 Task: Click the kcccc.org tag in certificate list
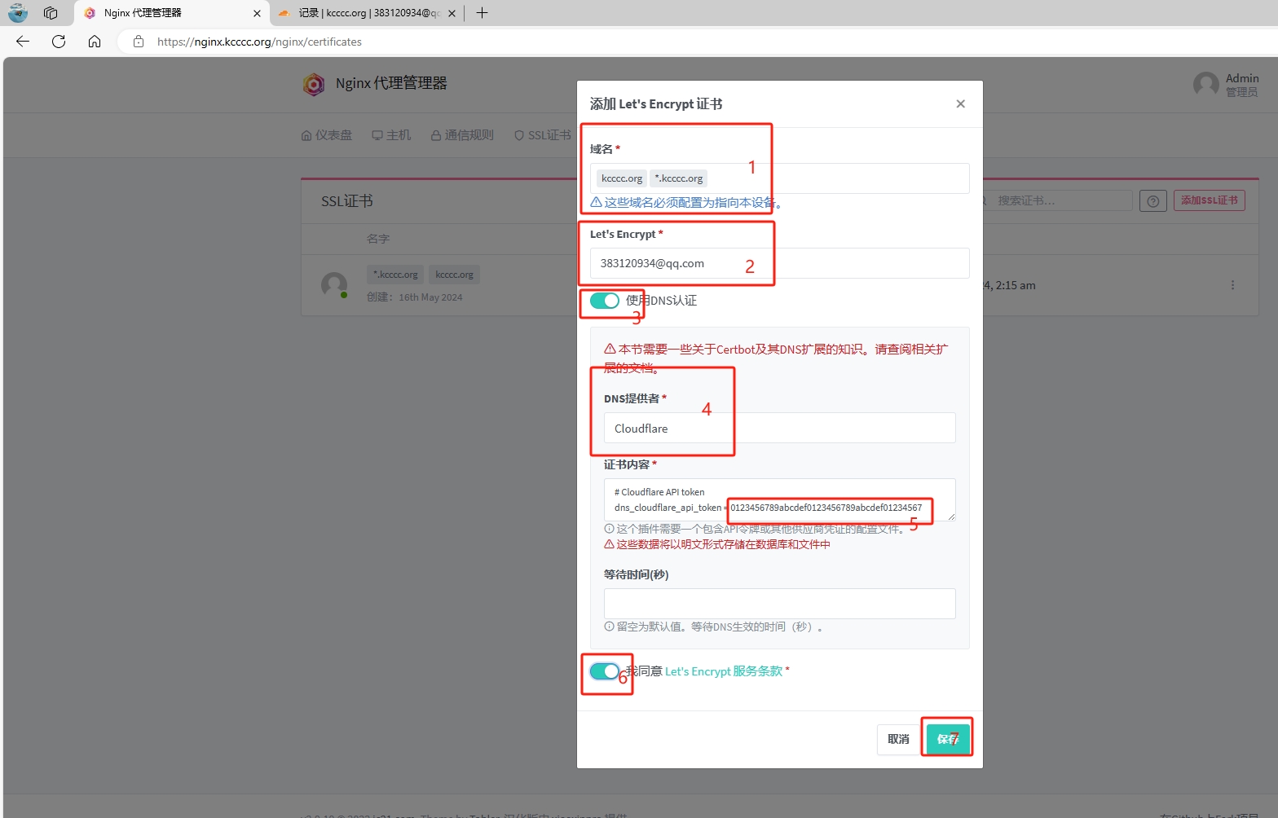[454, 275]
